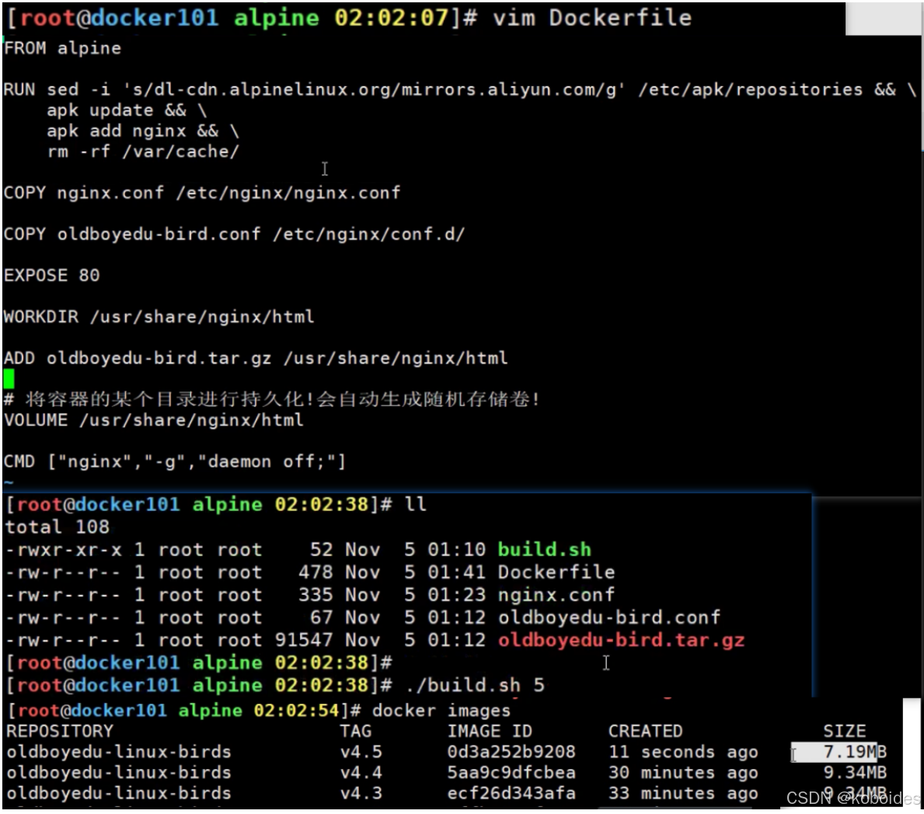Screen dimensions: 924x814
Task: Click the 'll' command at the prompt
Action: [x=416, y=504]
